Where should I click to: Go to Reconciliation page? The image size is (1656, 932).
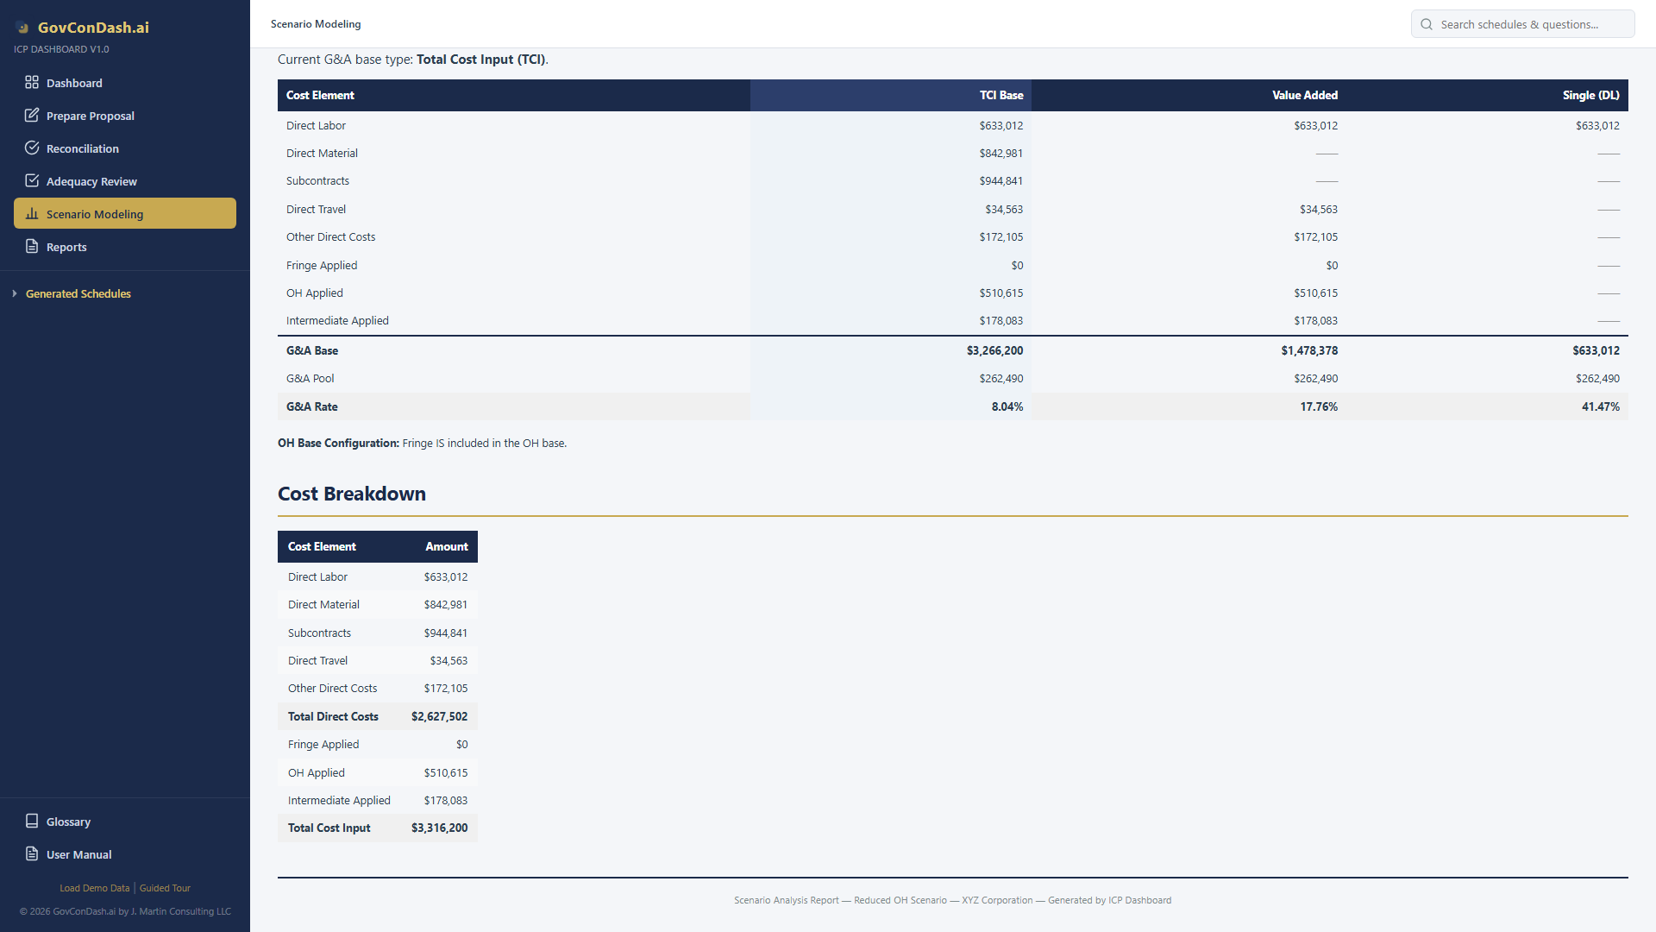tap(83, 149)
